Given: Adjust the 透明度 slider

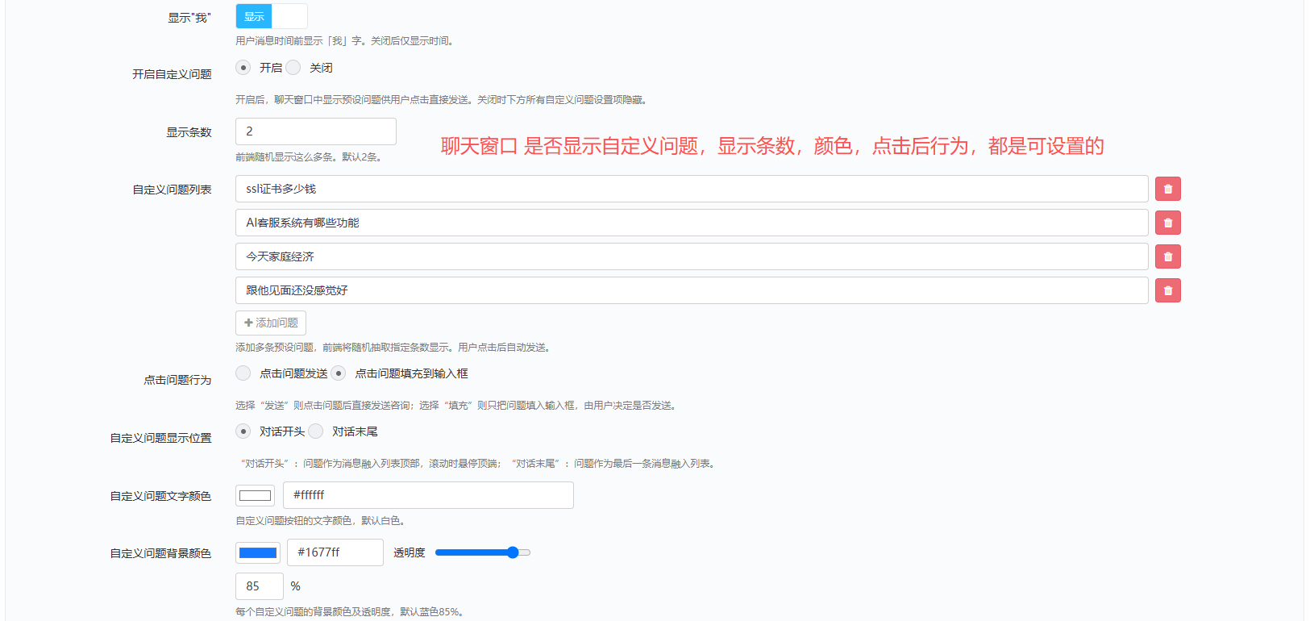Looking at the screenshot, I should [x=483, y=552].
